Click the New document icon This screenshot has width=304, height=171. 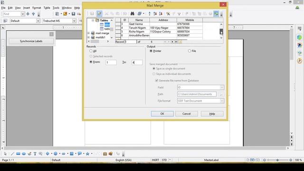(57, 14)
